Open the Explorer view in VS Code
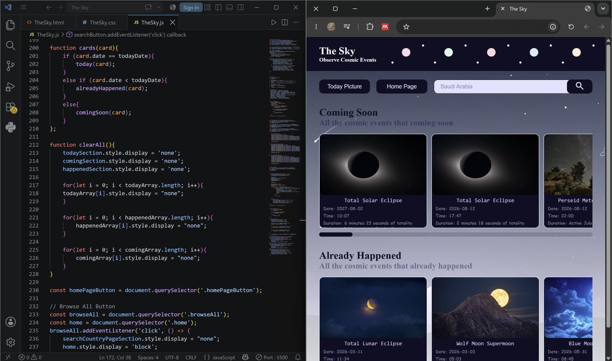 coord(10,25)
